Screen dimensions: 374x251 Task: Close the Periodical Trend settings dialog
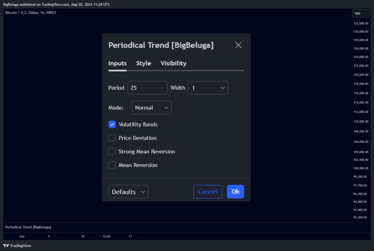coord(238,45)
